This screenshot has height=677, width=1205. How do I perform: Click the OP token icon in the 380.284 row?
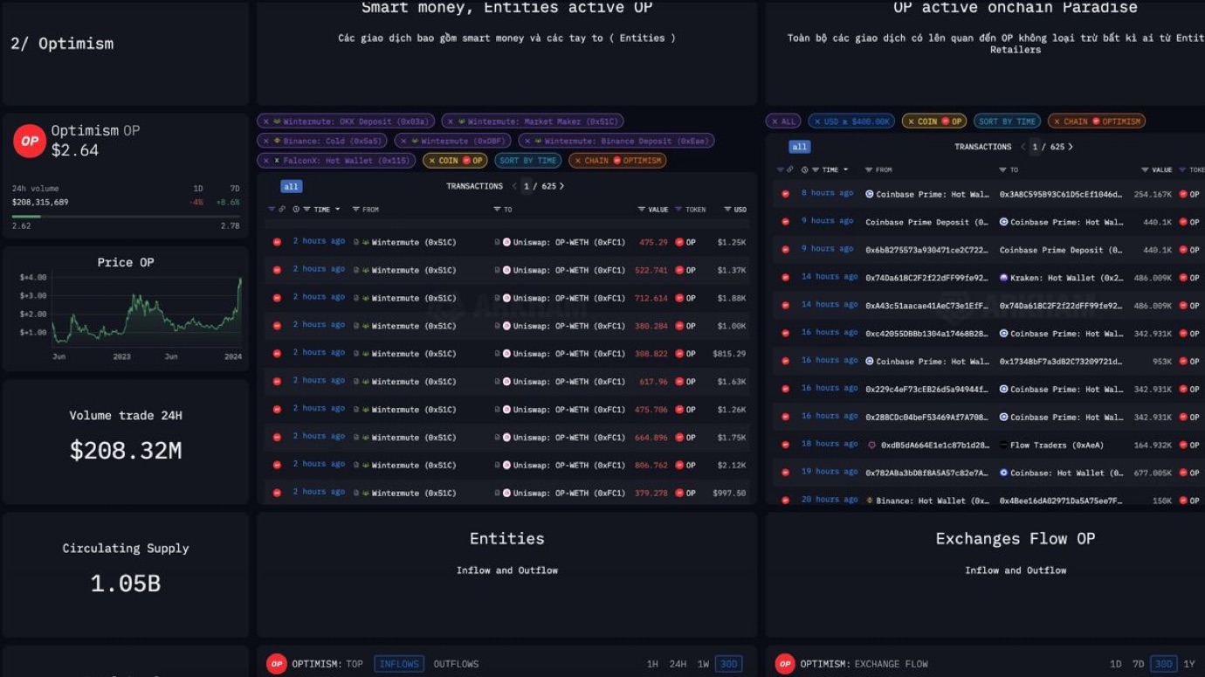(679, 326)
